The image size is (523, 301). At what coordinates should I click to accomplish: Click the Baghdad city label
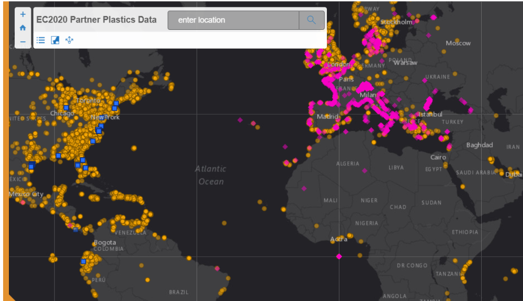[x=480, y=145]
